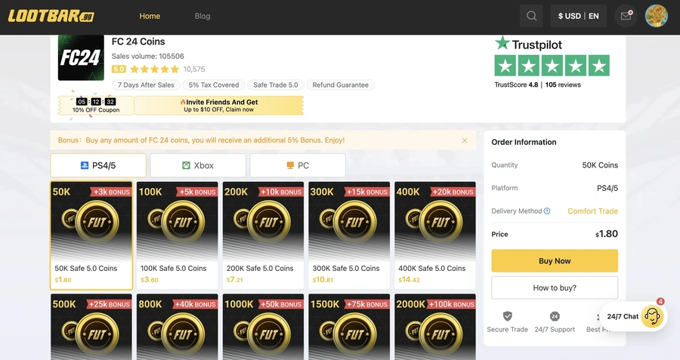Screen dimensions: 680x360
Task: Click the Trustpilot star logo
Action: [502, 43]
